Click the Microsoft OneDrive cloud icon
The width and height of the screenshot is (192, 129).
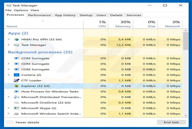16,103
